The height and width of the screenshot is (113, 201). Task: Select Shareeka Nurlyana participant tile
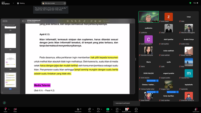(149, 51)
